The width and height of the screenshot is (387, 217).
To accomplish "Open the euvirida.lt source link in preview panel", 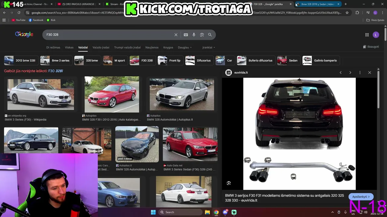I will pyautogui.click(x=241, y=73).
